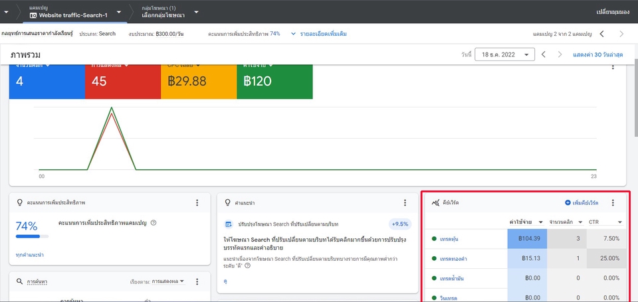Open the ทุกคำแนะนำ all recommendations link
Image resolution: width=638 pixels, height=302 pixels.
coord(29,255)
